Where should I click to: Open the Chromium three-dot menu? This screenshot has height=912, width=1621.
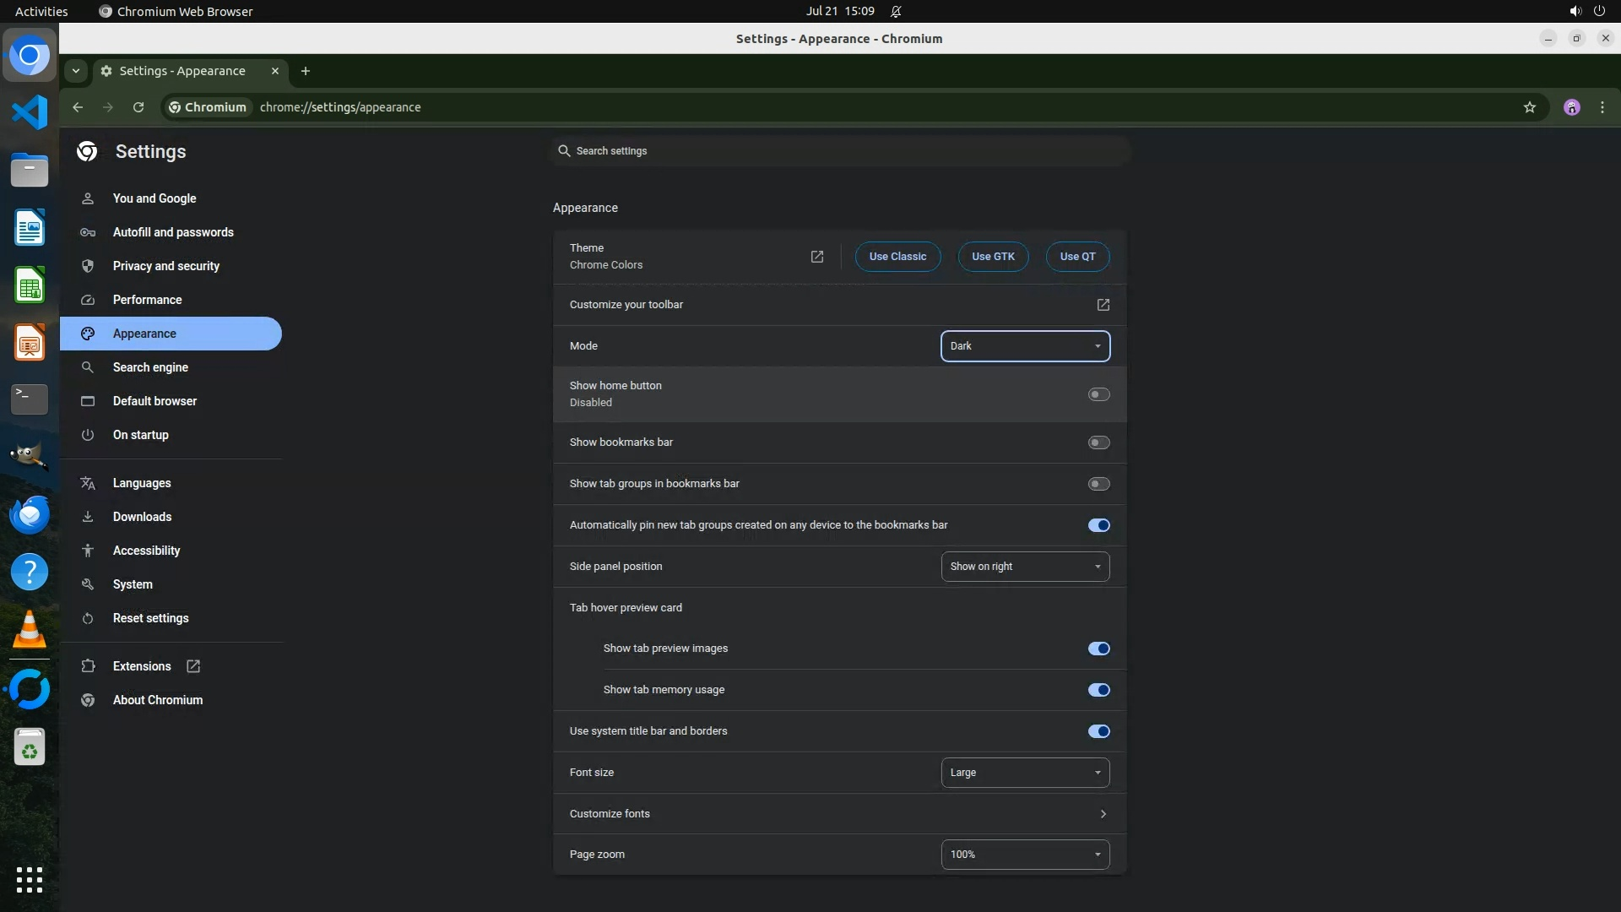tap(1602, 107)
